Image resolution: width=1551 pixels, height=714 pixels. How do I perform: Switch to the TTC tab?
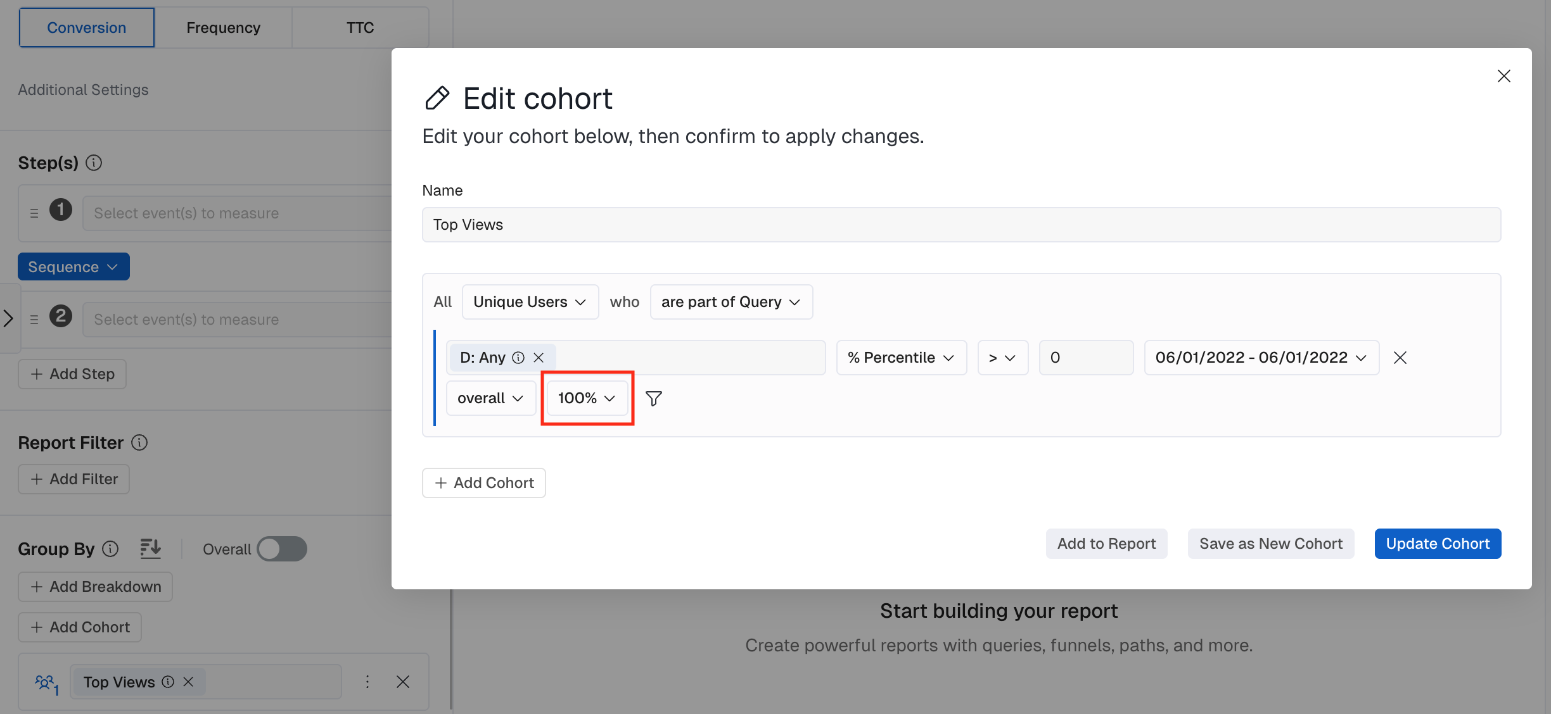[x=360, y=28]
